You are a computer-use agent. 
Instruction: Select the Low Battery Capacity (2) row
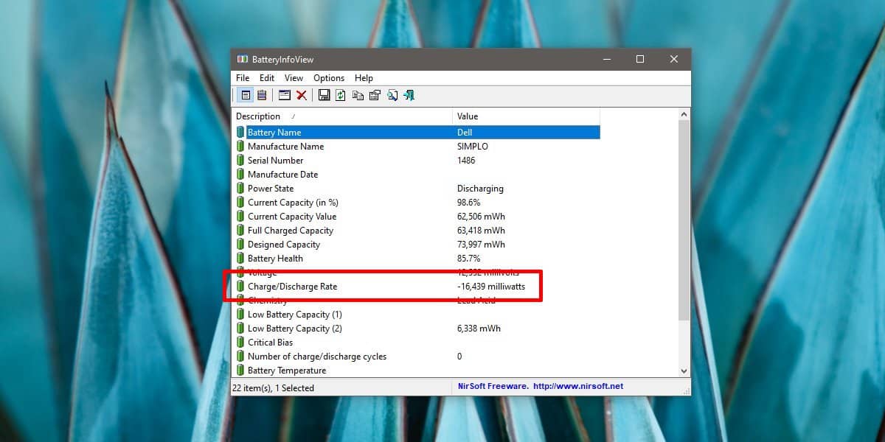pos(416,329)
